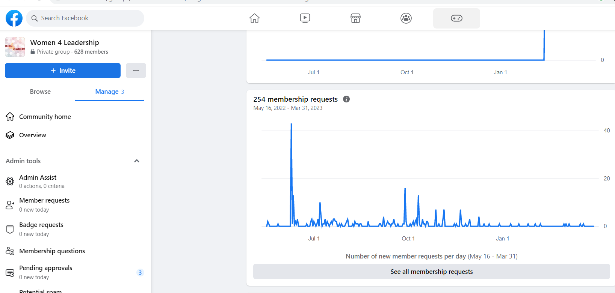615x293 pixels.
Task: Click membership requests info icon
Action: [346, 99]
